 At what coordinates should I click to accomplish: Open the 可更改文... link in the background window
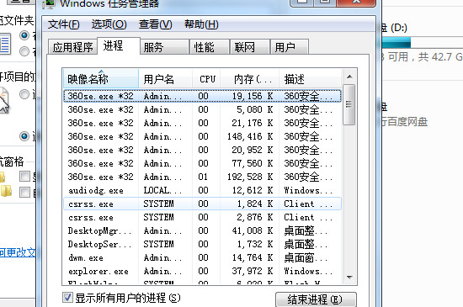tap(18, 252)
